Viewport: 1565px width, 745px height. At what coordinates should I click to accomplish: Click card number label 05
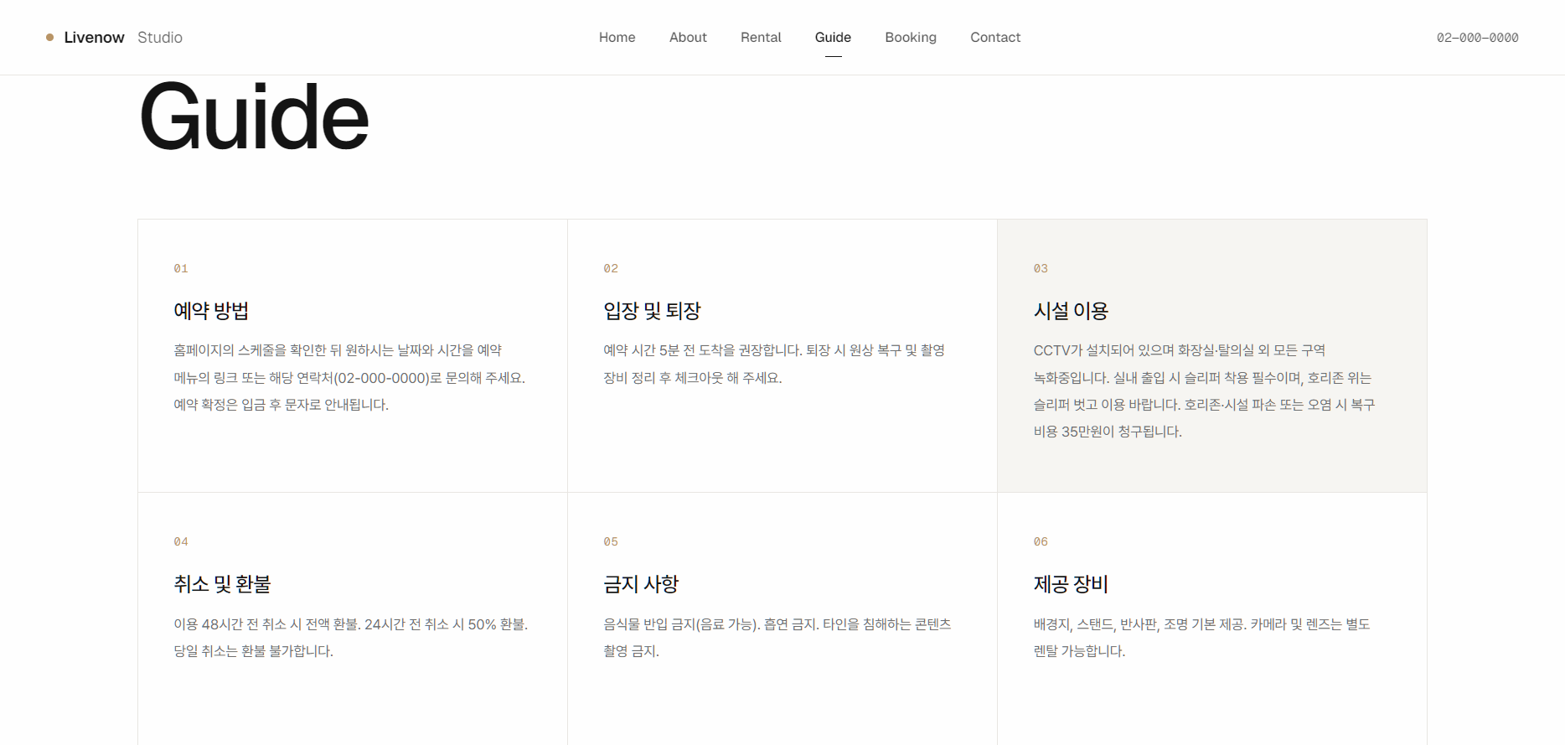(611, 541)
